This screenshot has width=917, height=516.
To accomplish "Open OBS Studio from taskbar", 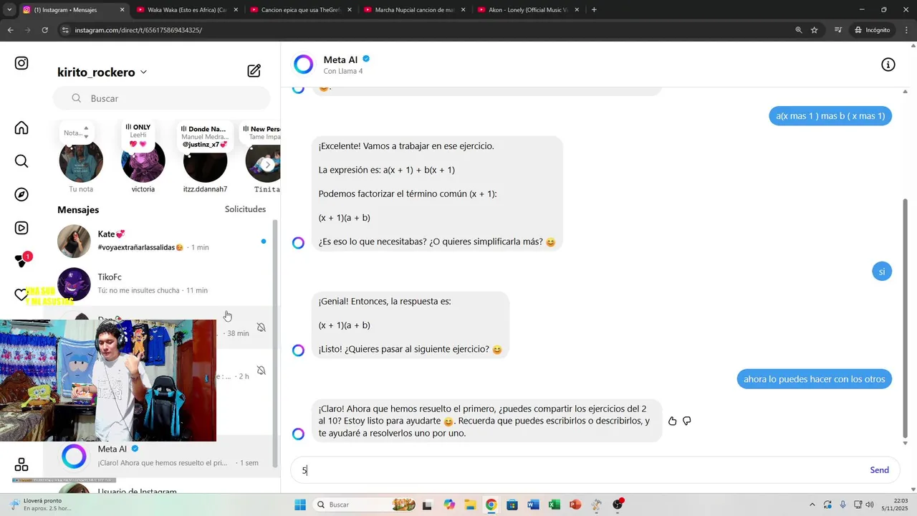I will [x=618, y=505].
